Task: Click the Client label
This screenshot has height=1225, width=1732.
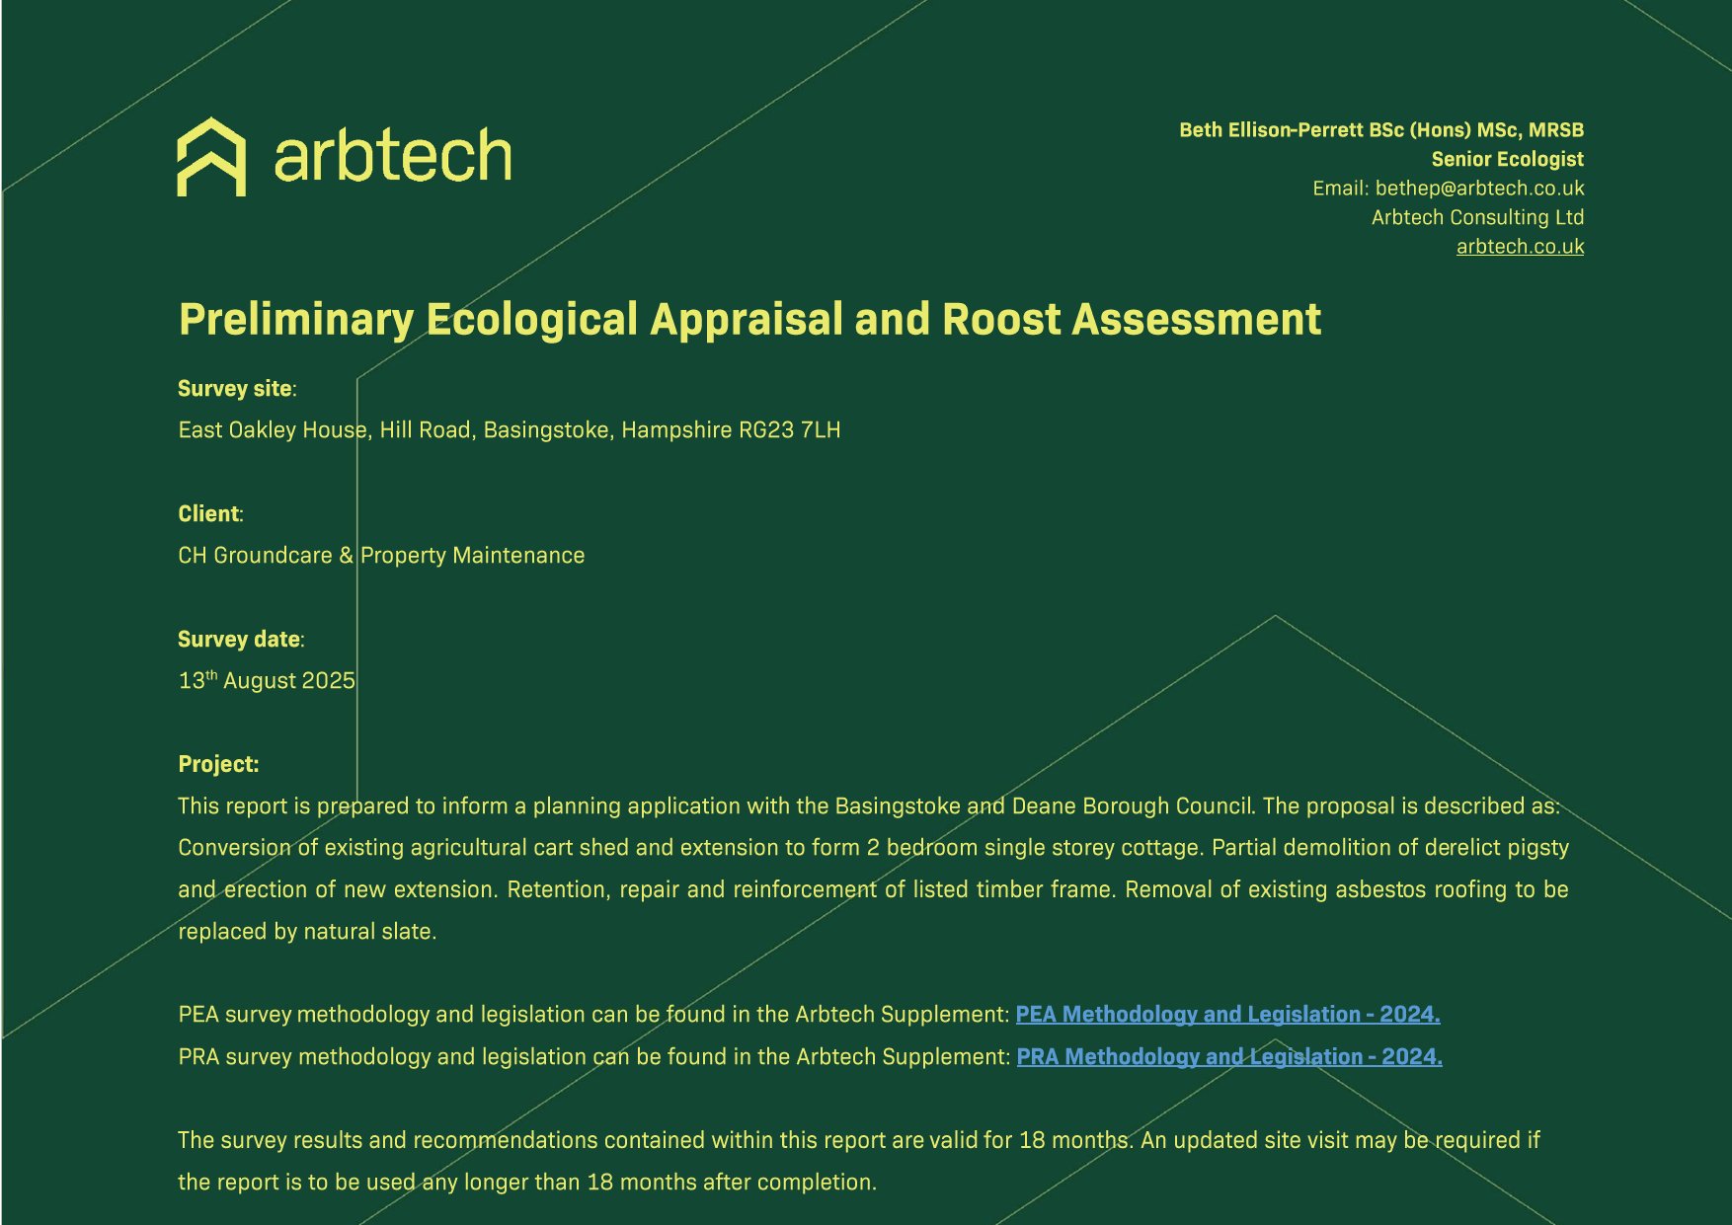Action: pos(208,514)
